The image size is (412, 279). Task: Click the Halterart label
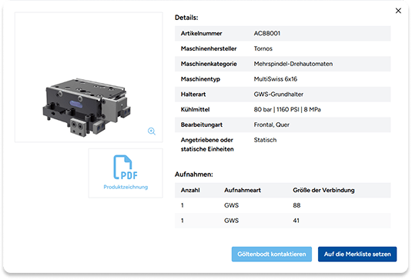pyautogui.click(x=193, y=94)
